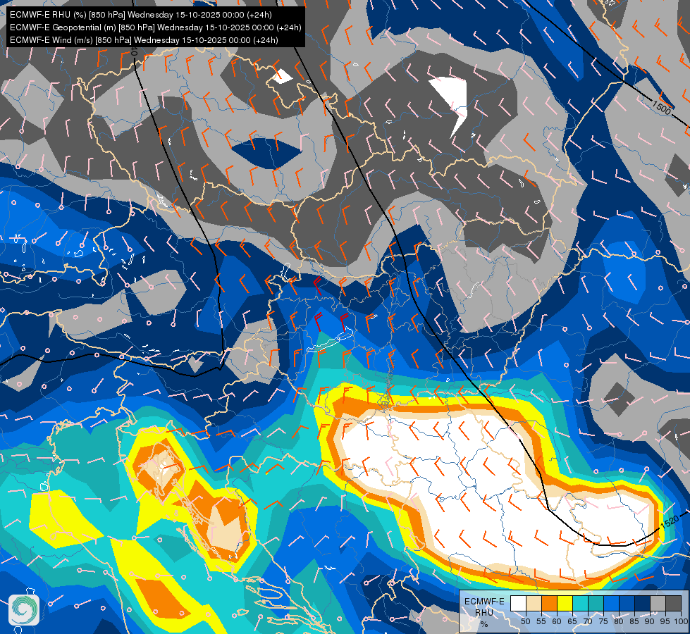690x634 pixels.
Task: Click the legend tick value 75
Action: (x=603, y=621)
